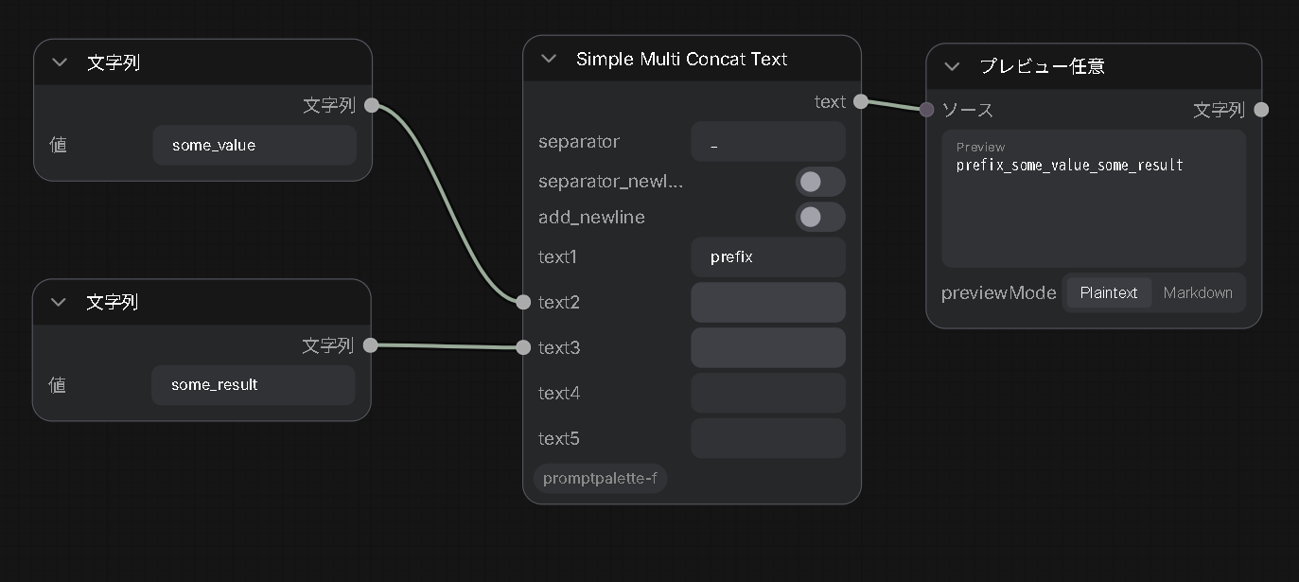The width and height of the screenshot is (1299, 582).
Task: Collapse the プレビュー任意 node
Action: tap(953, 66)
